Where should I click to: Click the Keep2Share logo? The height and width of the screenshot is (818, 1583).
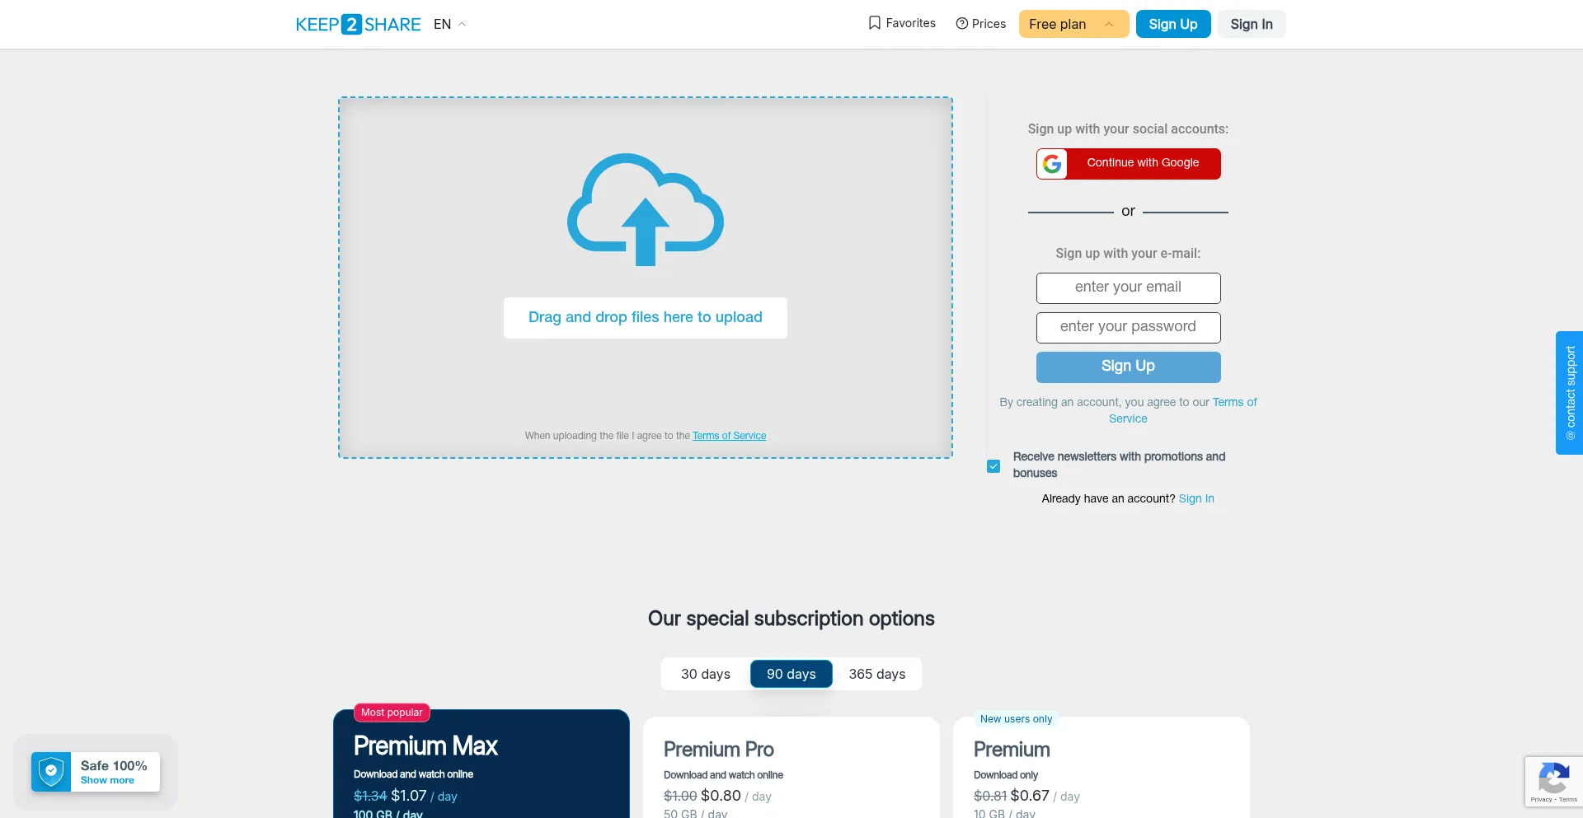pyautogui.click(x=358, y=24)
